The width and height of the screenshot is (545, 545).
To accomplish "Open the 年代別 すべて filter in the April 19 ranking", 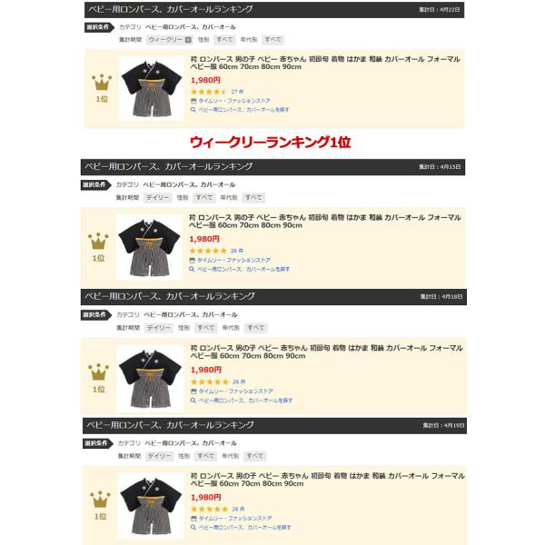I will pos(254,456).
